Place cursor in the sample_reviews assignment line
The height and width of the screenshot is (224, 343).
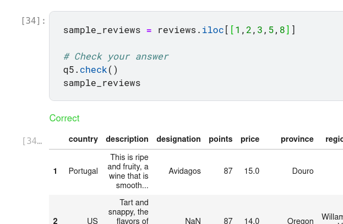179,30
